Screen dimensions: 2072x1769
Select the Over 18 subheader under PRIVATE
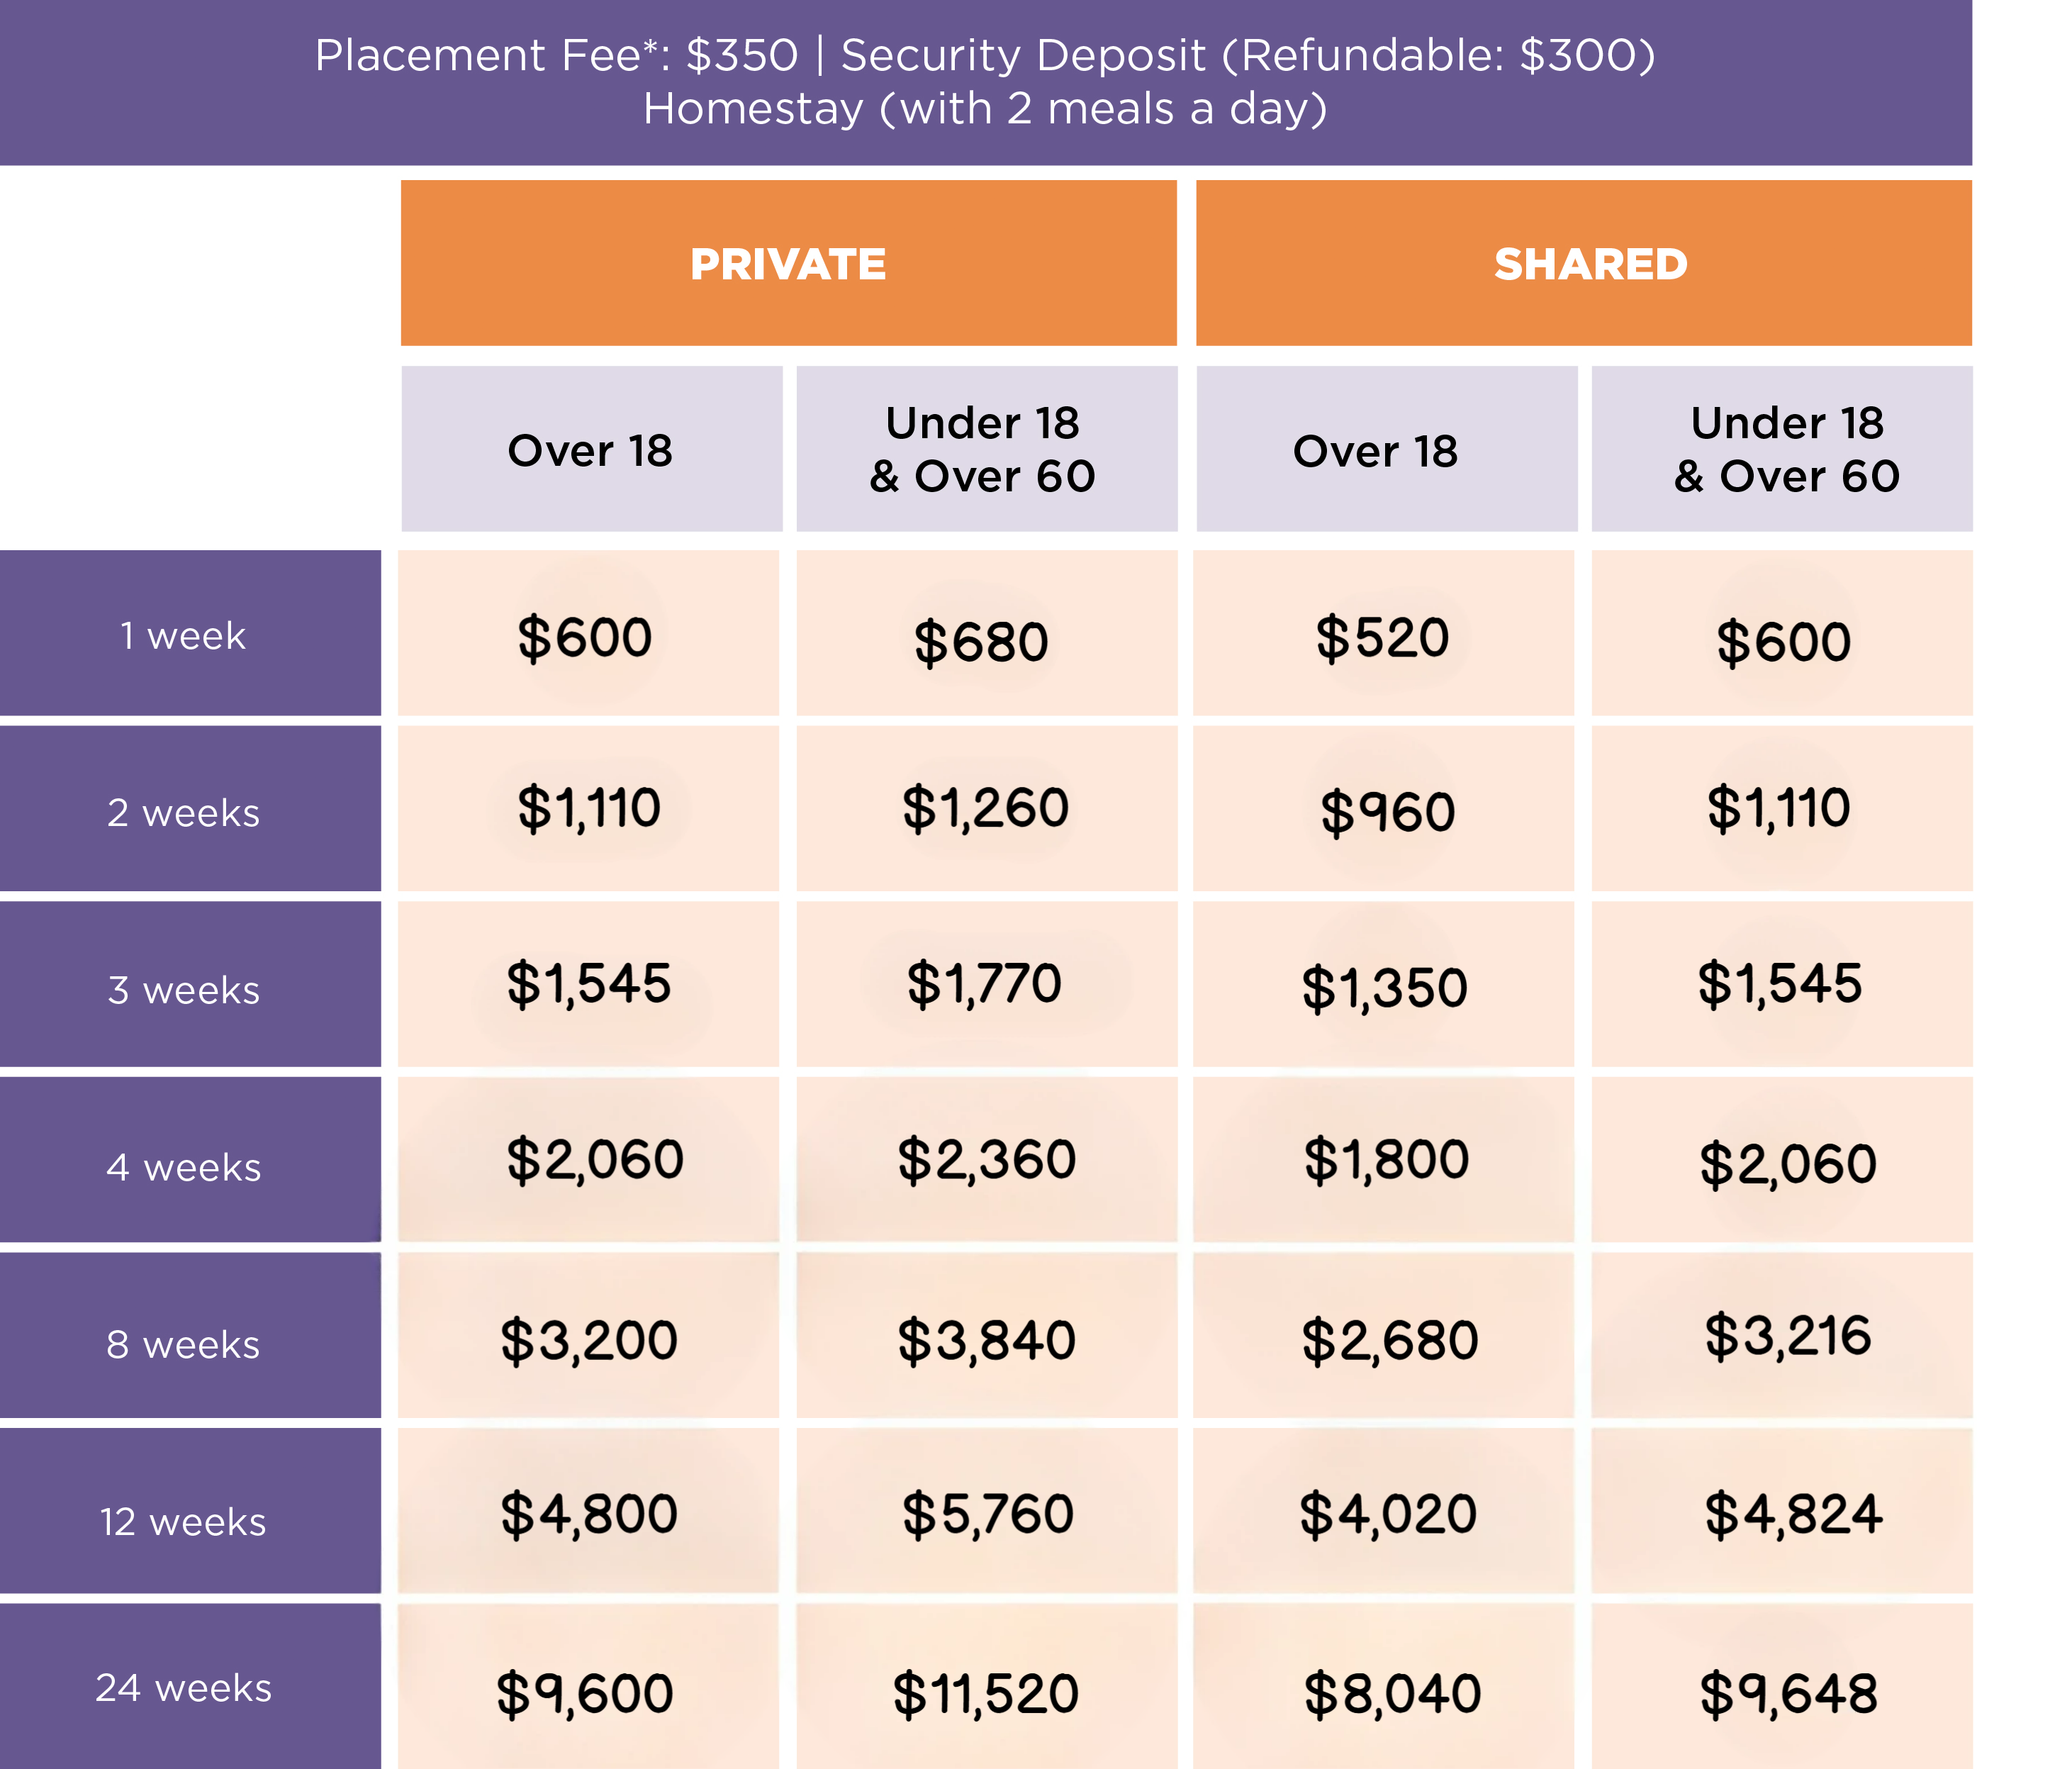[591, 450]
